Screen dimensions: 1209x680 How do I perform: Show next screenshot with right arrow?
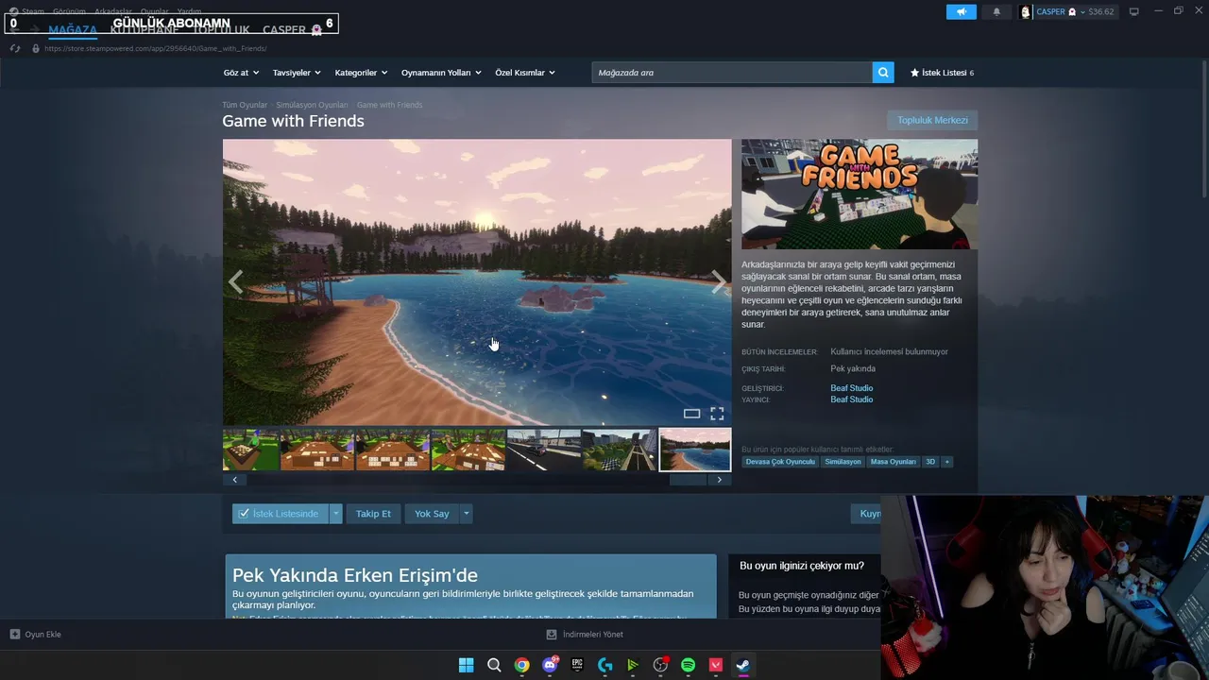(719, 282)
